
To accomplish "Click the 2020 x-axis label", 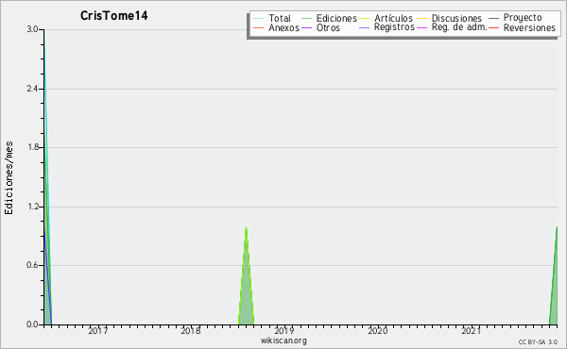I will click(x=377, y=330).
